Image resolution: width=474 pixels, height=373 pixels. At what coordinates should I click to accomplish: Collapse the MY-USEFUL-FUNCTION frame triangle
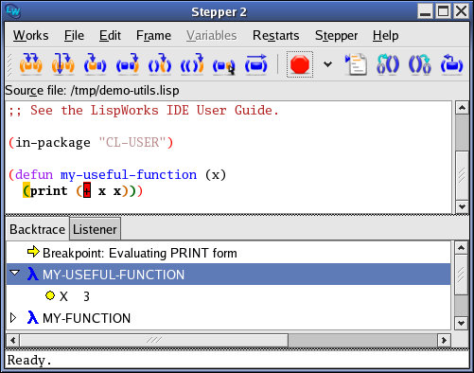tap(14, 273)
